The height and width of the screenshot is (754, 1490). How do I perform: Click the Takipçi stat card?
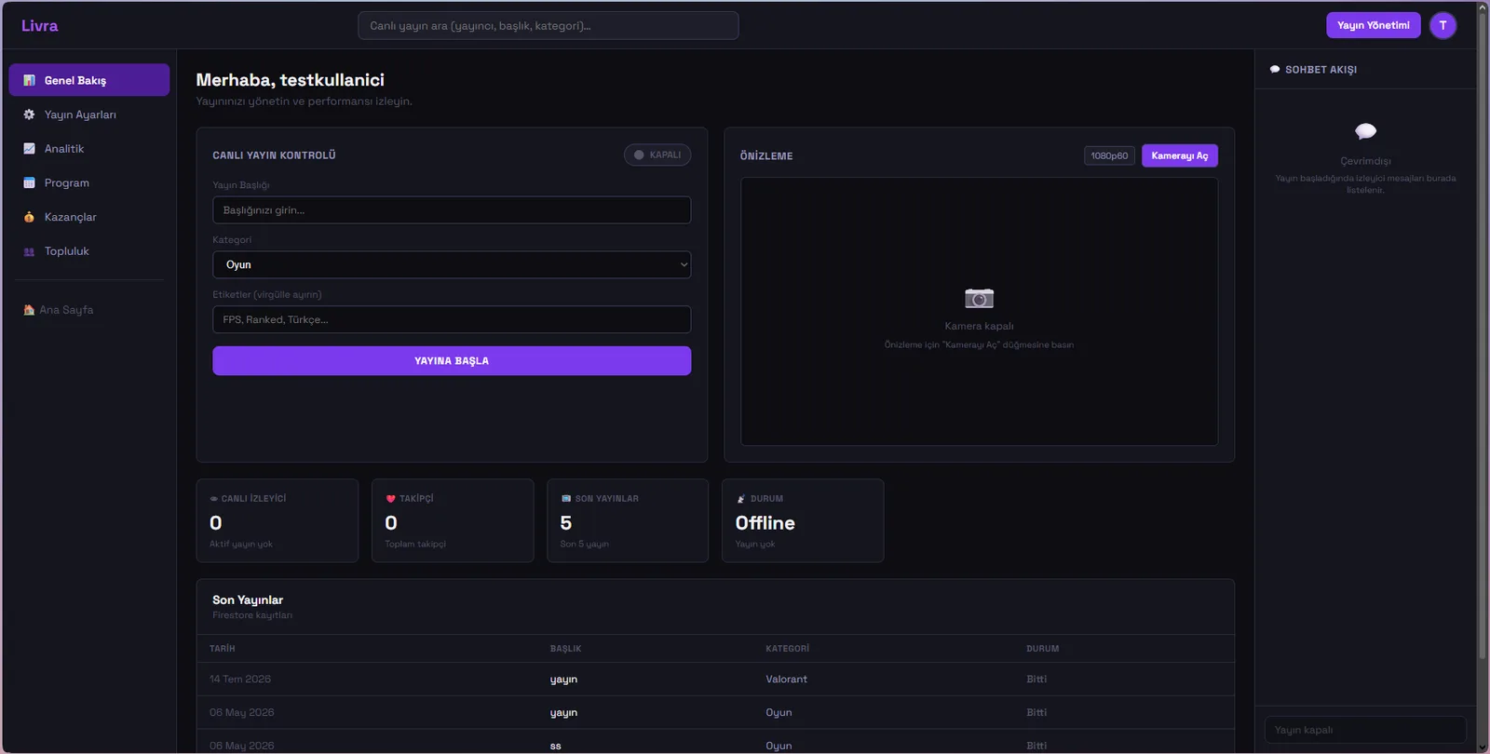click(453, 520)
